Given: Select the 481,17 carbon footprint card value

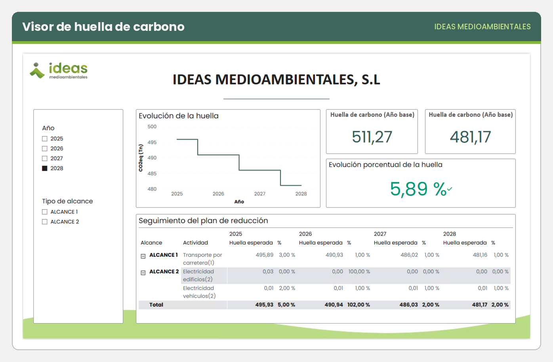Looking at the screenshot, I should [x=470, y=137].
